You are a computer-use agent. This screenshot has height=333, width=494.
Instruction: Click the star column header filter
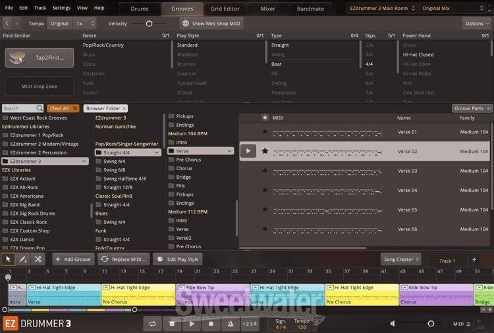(265, 118)
